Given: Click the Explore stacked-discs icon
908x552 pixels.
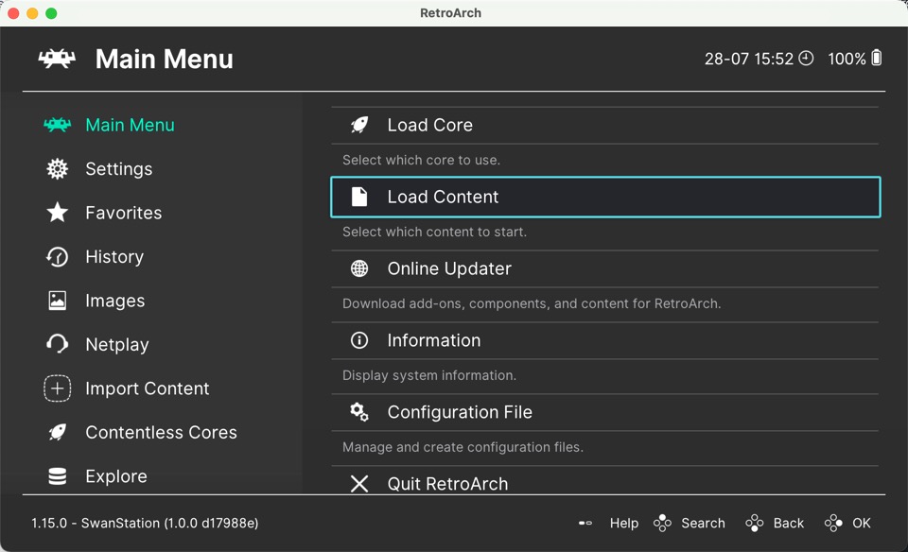Looking at the screenshot, I should 57,475.
